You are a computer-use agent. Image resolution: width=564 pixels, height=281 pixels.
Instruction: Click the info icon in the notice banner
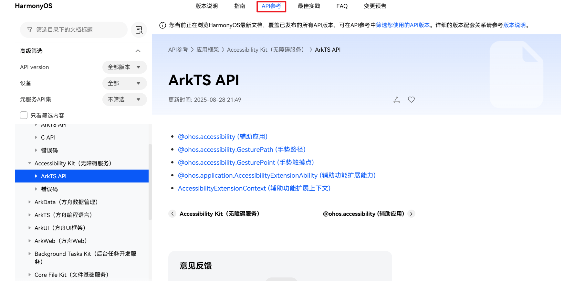click(x=163, y=25)
